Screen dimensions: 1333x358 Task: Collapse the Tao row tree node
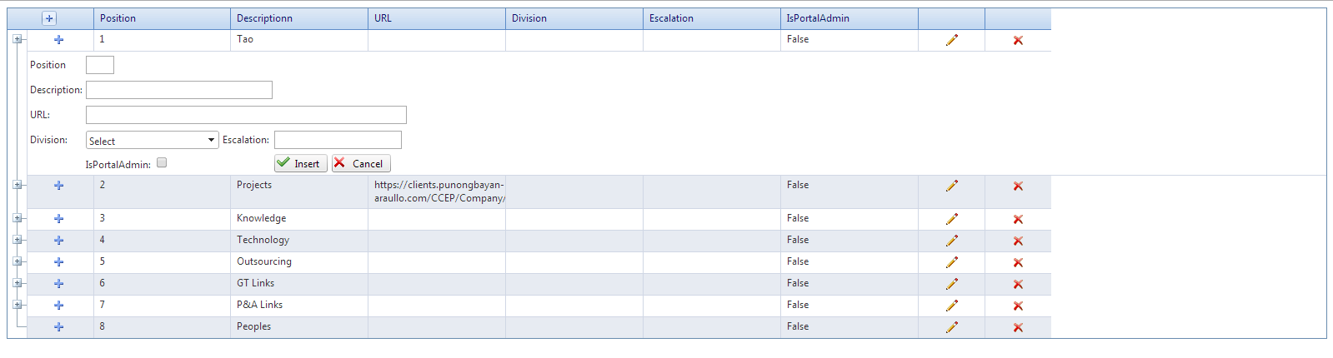coord(17,39)
